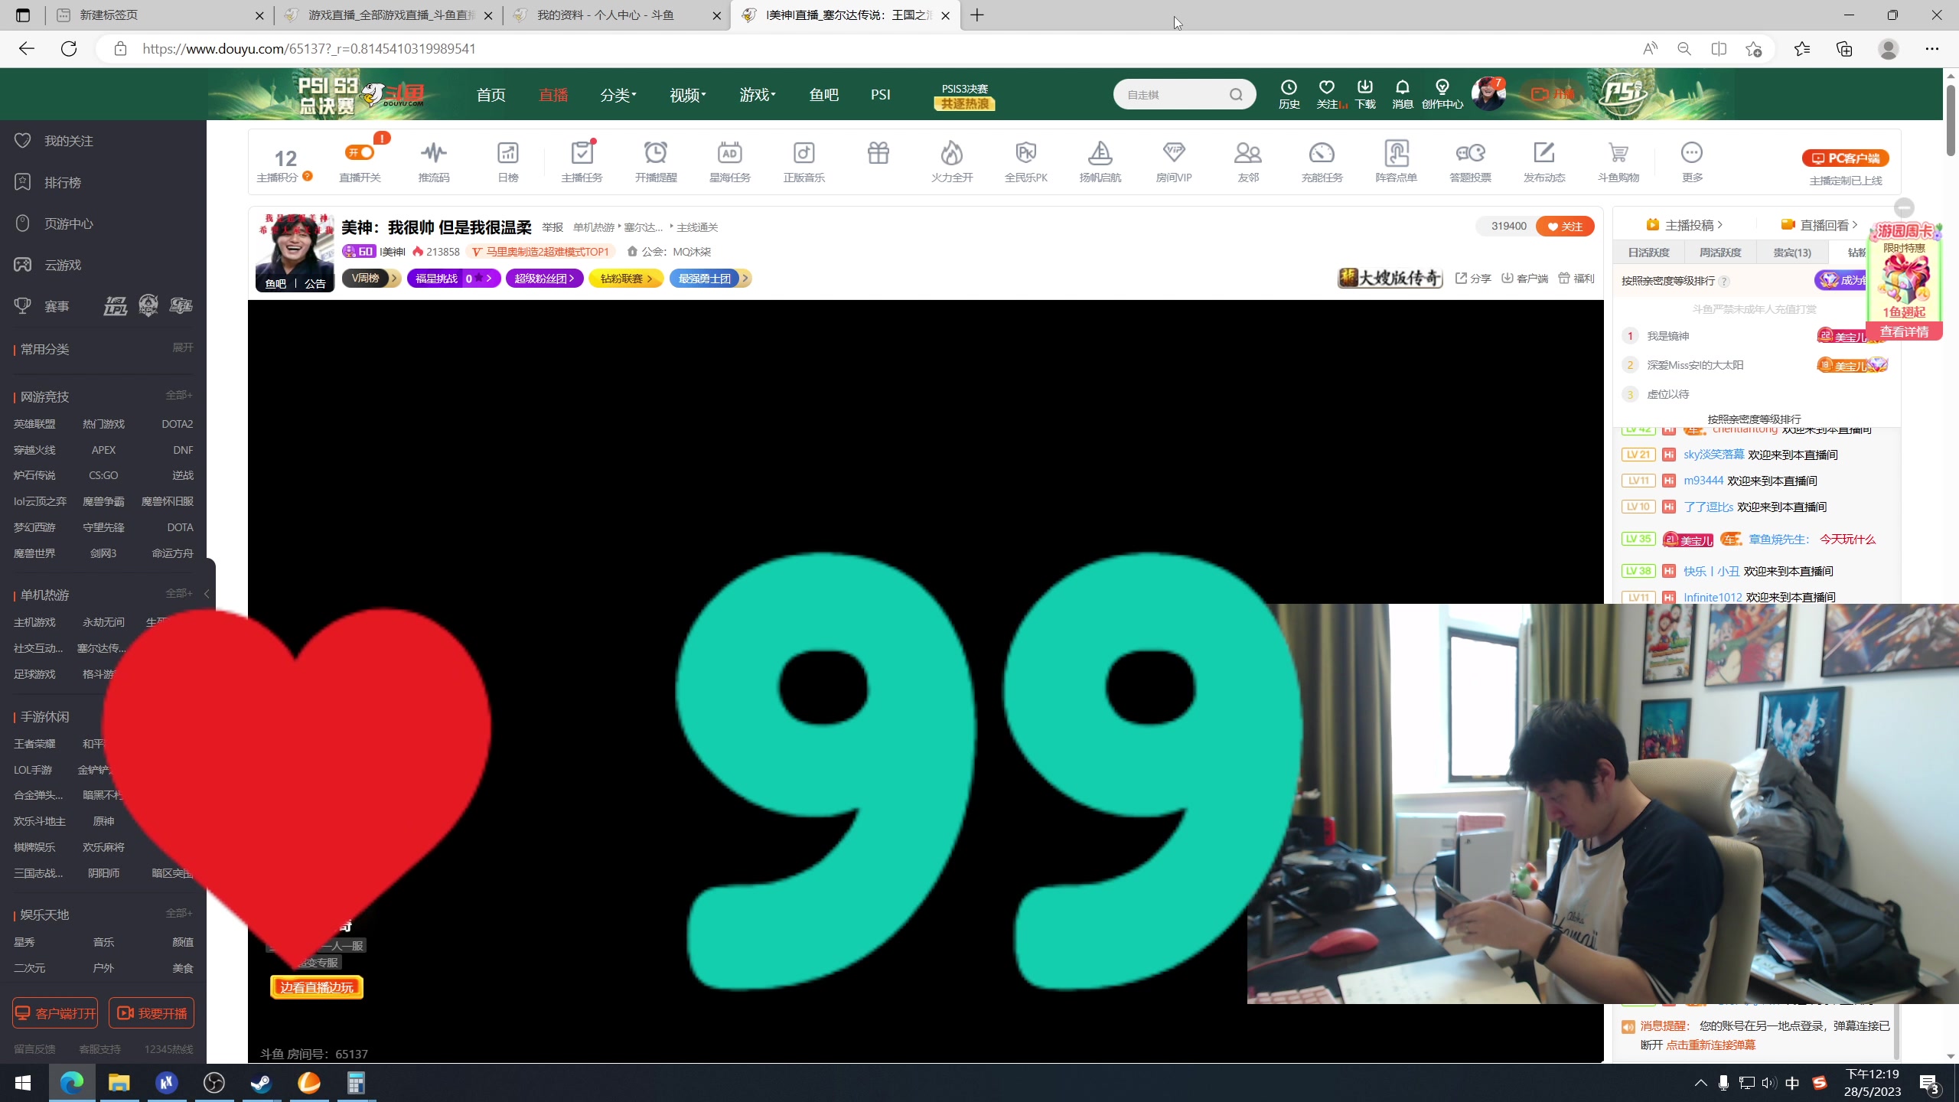Click the 福利 gift link
The image size is (1959, 1102).
pos(1576,279)
